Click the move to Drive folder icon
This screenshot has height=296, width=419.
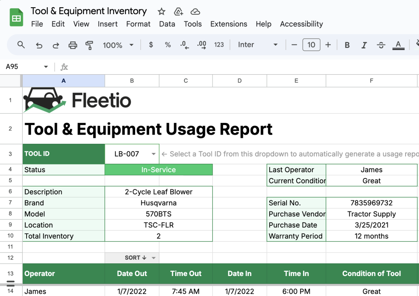[x=178, y=12]
